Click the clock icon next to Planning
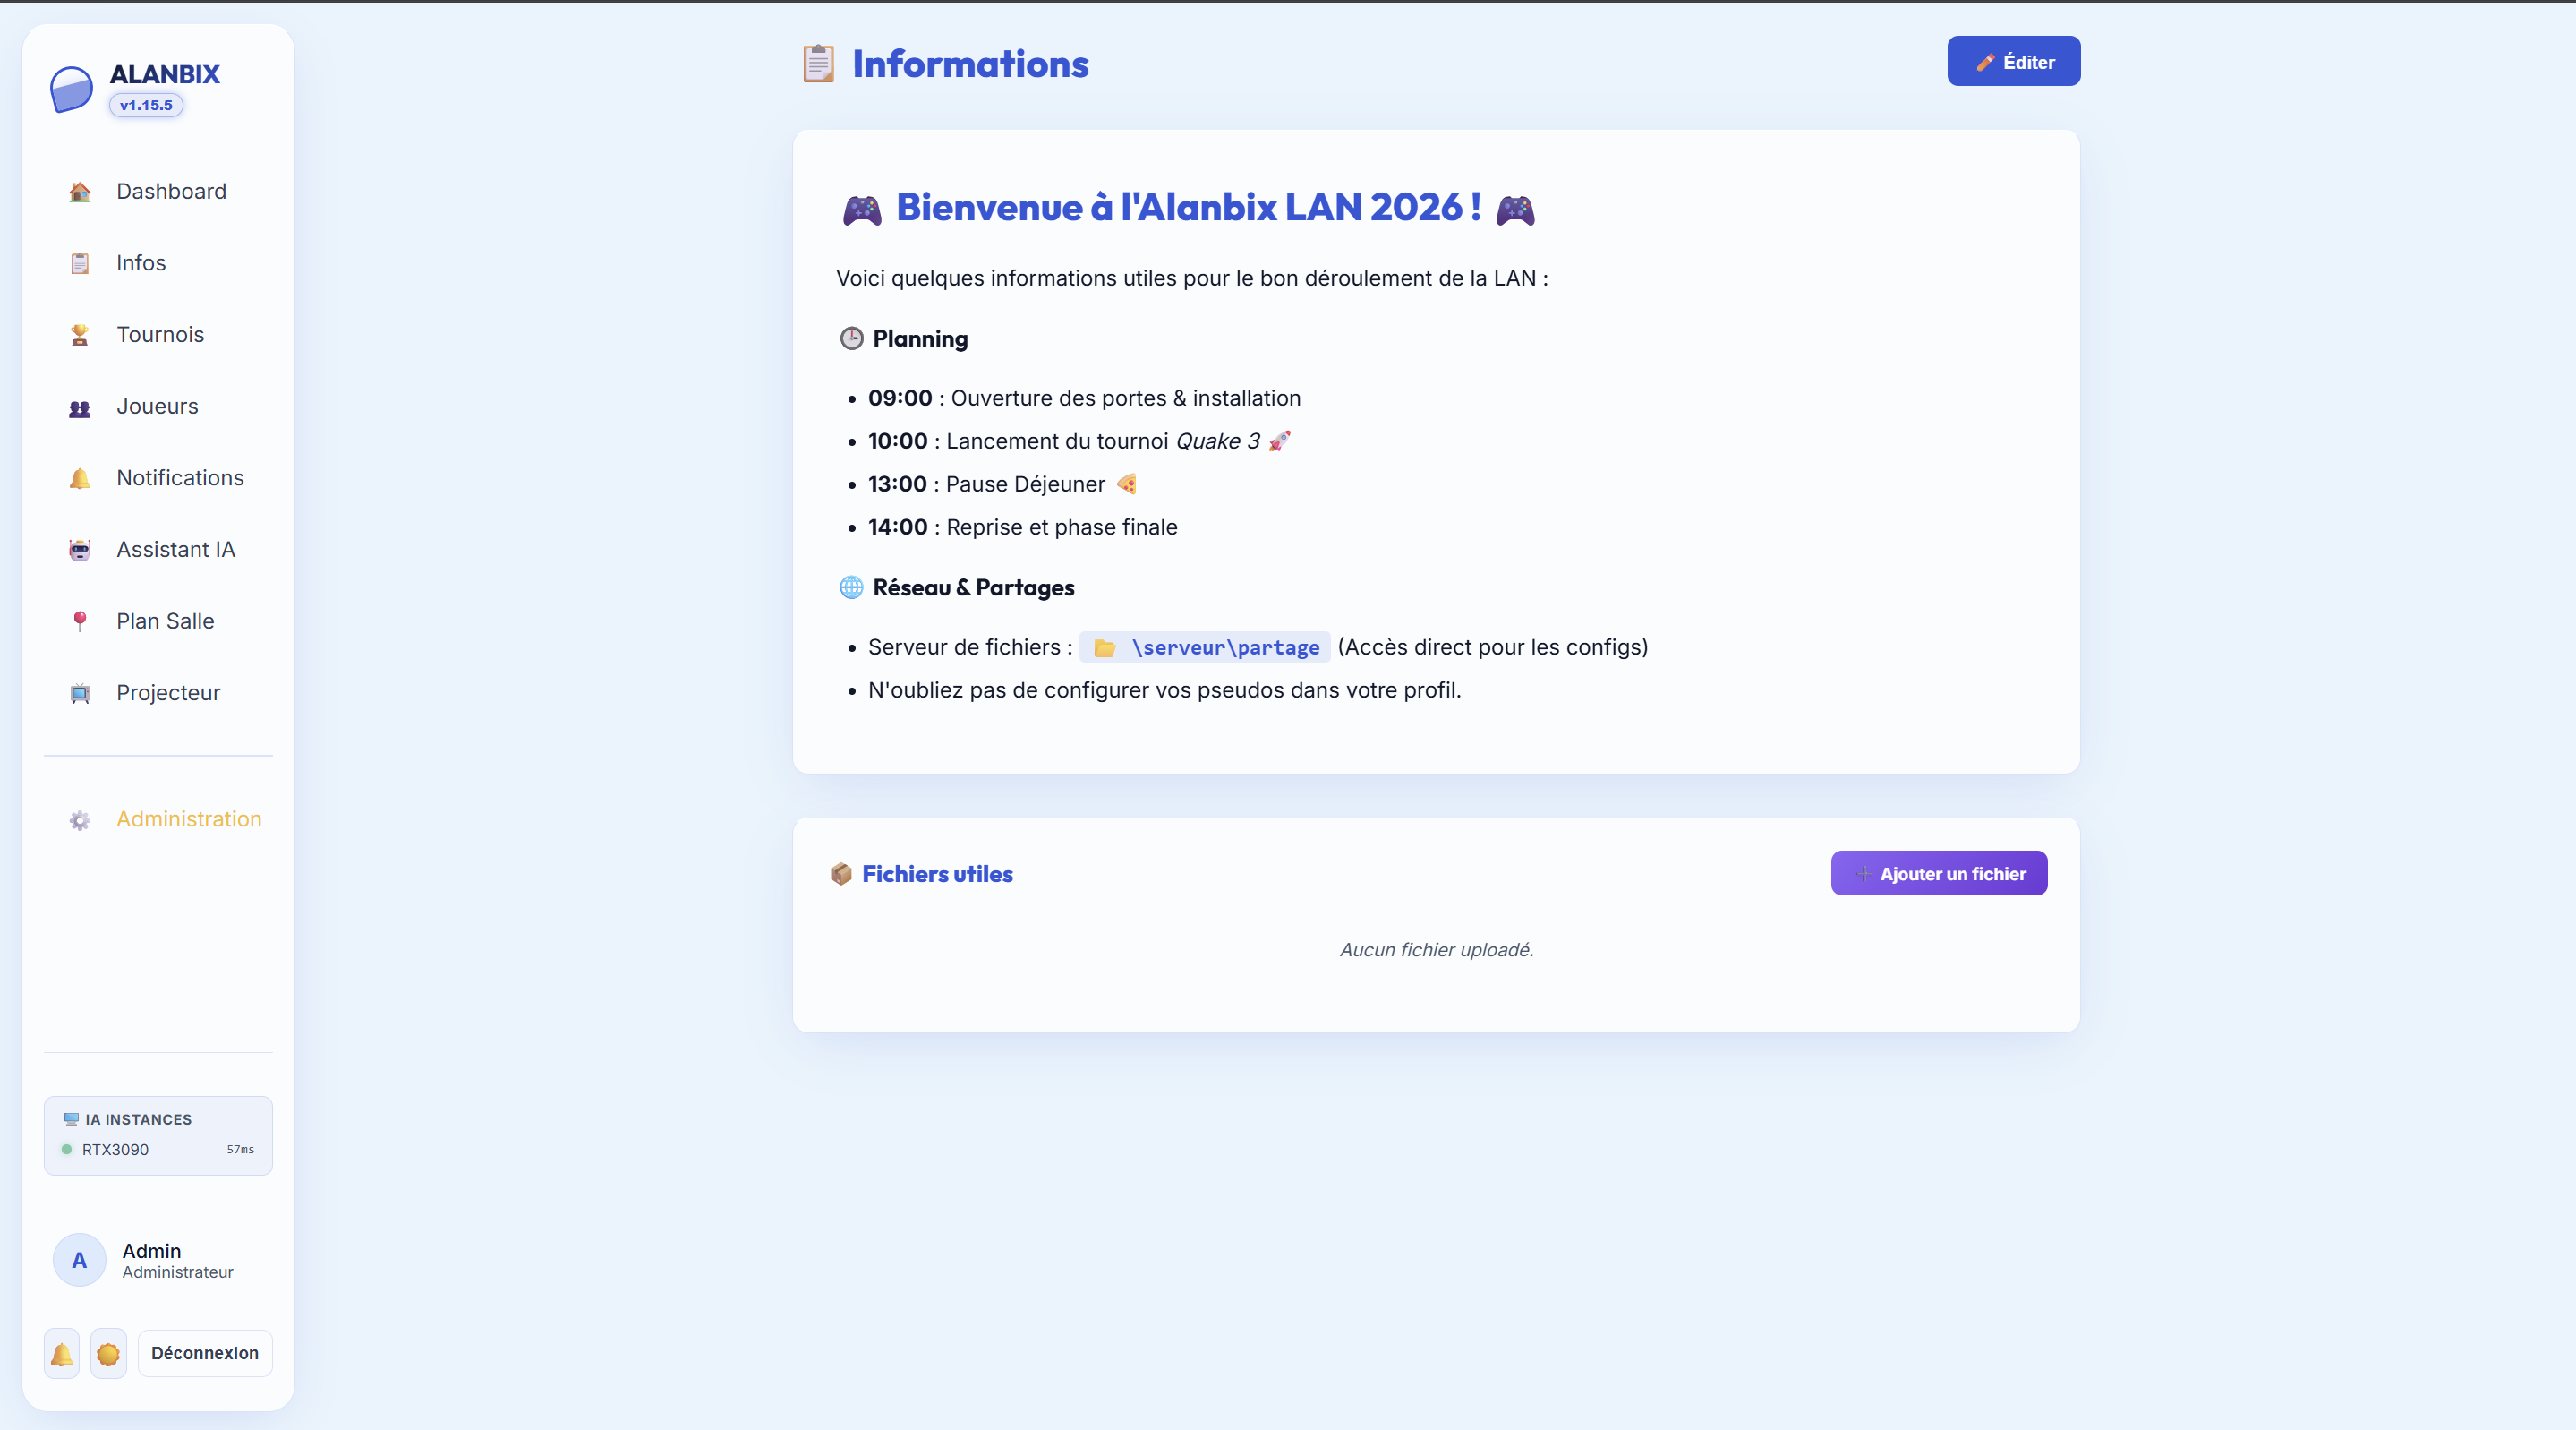2576x1430 pixels. (x=851, y=339)
